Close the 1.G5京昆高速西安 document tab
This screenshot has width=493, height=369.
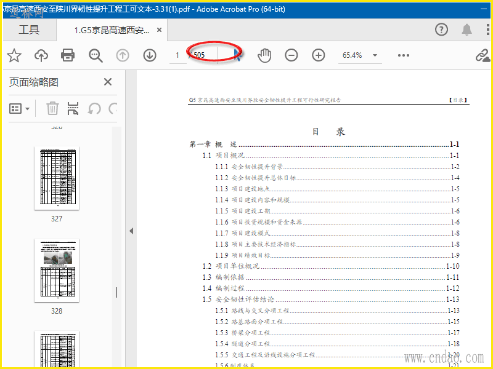(x=160, y=30)
